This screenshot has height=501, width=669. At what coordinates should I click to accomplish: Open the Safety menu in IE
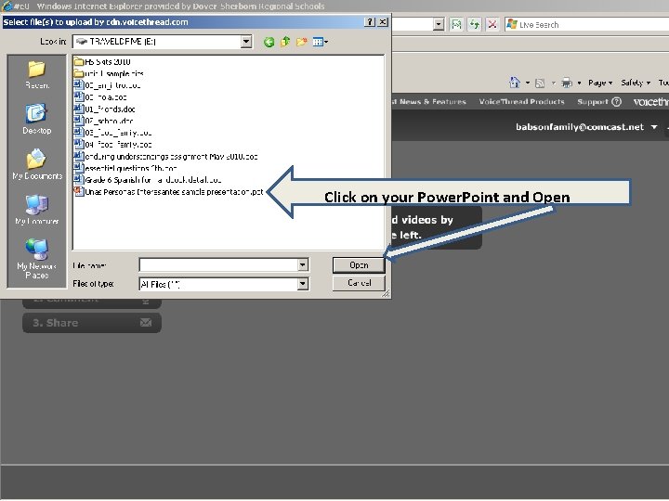(636, 83)
